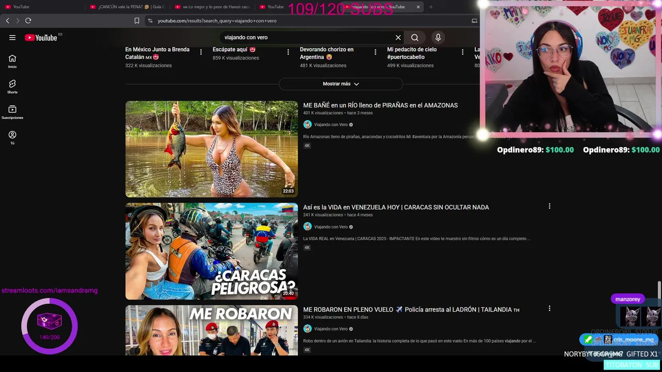Click the browser address bar URL

(217, 21)
